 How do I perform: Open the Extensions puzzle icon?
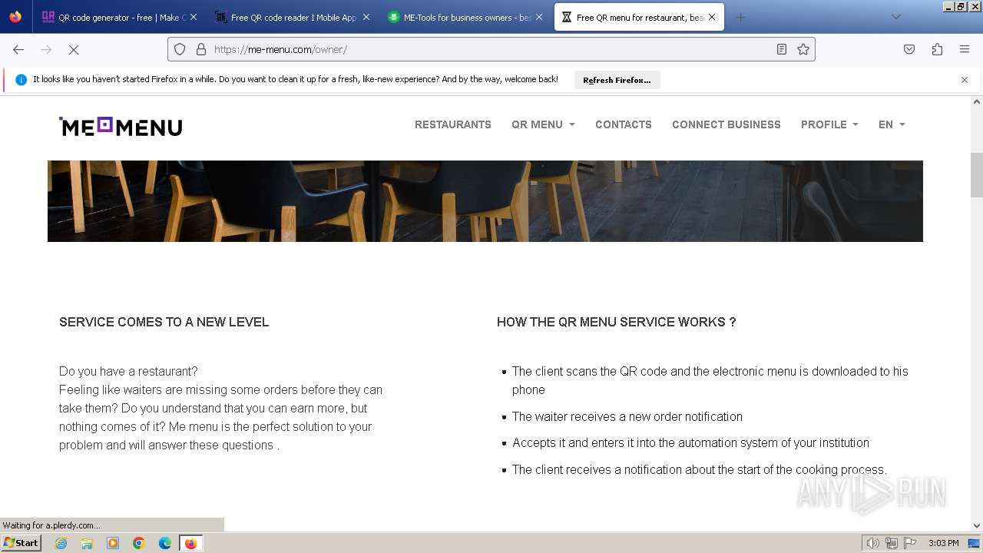point(937,49)
